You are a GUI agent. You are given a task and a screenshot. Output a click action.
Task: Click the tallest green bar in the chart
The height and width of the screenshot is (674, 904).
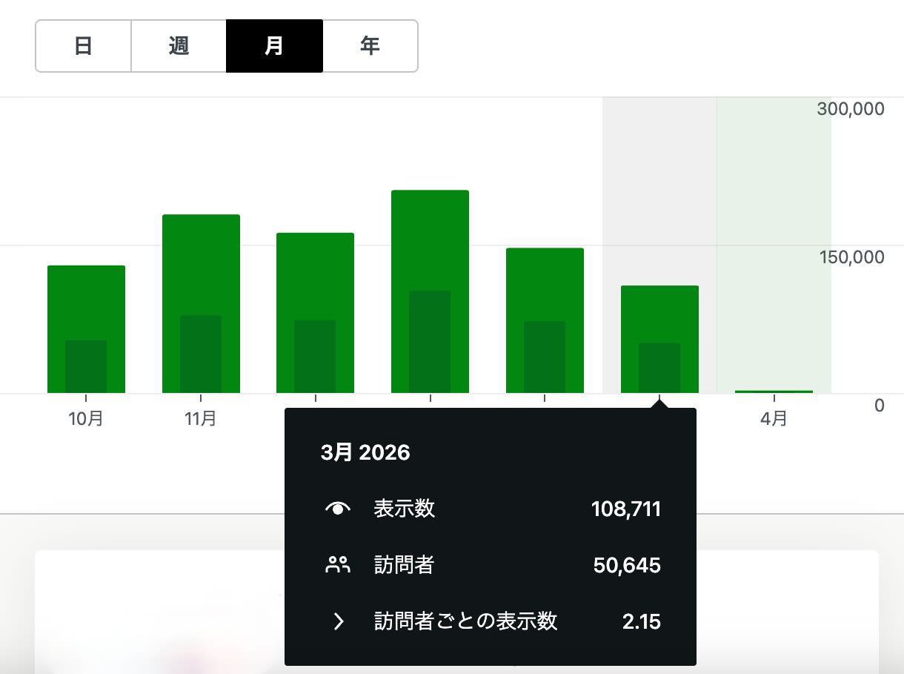point(430,237)
